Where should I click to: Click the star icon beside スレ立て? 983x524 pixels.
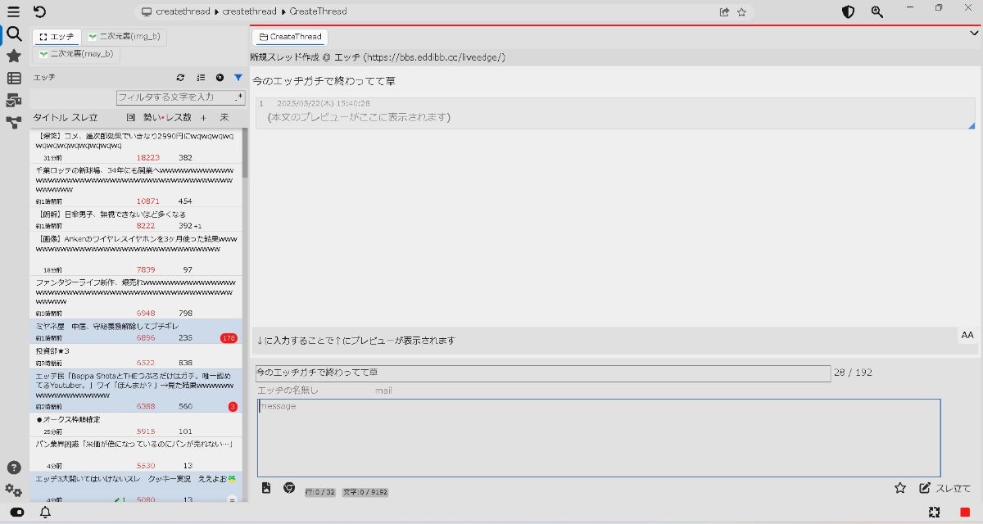(x=900, y=488)
